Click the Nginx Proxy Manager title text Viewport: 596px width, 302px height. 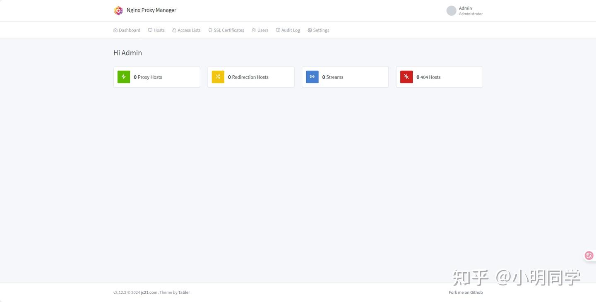click(151, 10)
